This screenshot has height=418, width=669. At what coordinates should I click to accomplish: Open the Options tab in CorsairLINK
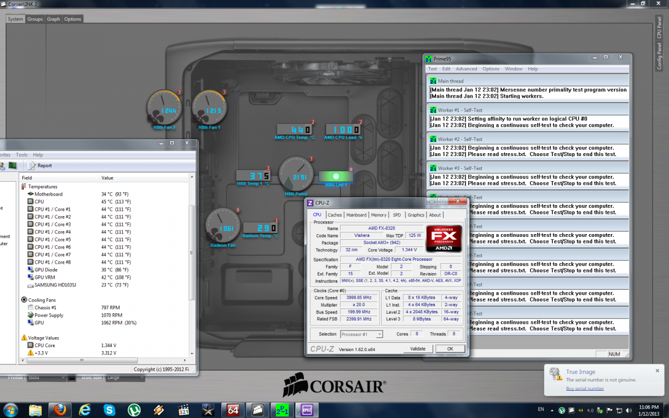72,19
